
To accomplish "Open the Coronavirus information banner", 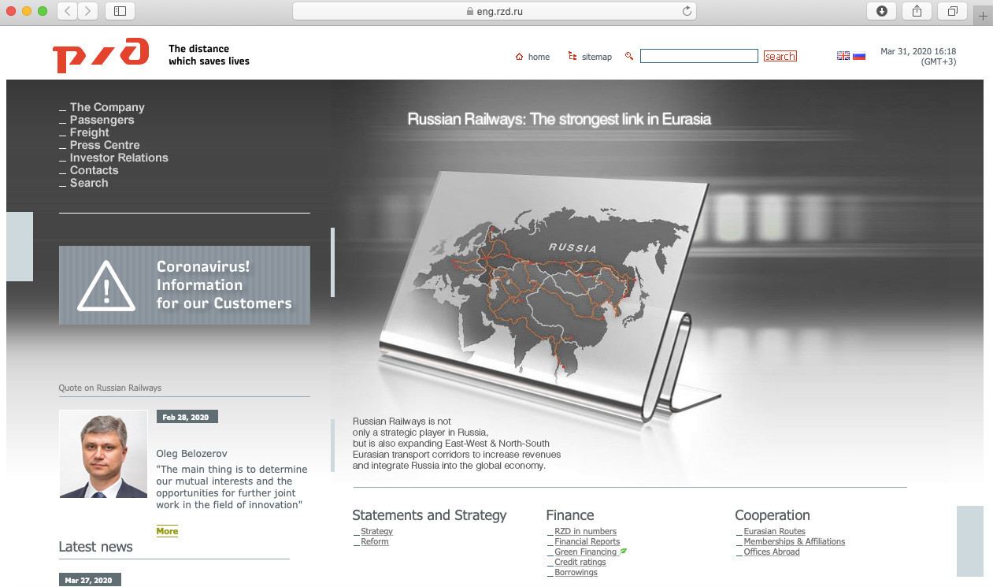I will pyautogui.click(x=184, y=285).
